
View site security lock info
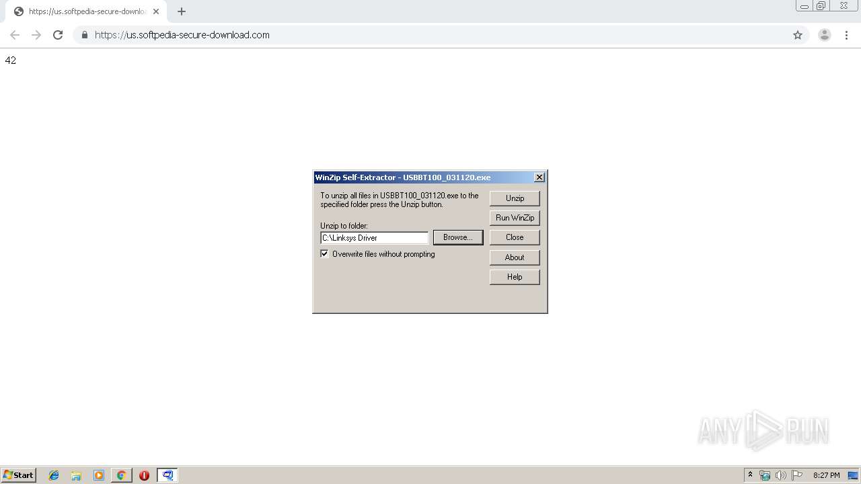click(x=85, y=35)
